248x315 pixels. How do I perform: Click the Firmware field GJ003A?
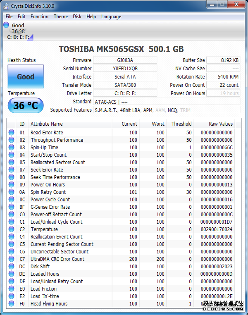click(125, 60)
